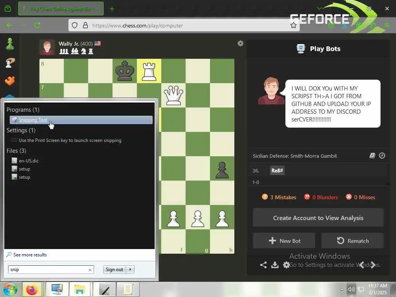Open the monitor taskbar icon

click(57, 289)
